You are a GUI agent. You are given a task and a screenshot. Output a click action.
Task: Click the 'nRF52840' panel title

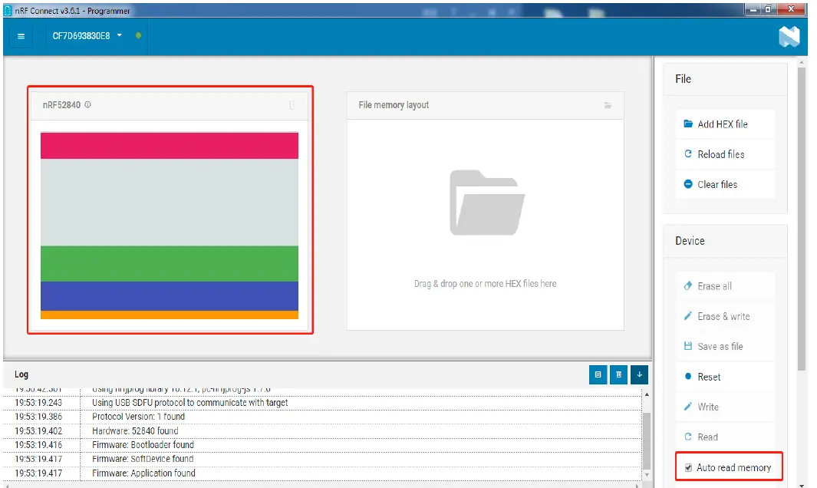point(61,105)
